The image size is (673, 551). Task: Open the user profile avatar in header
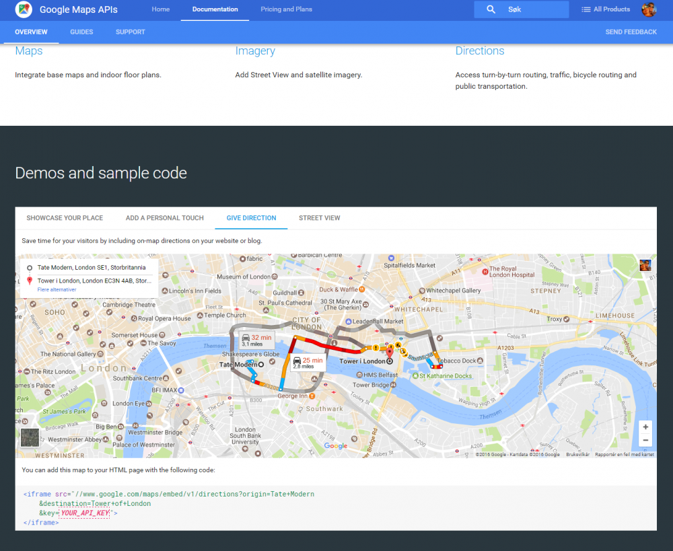tap(649, 9)
